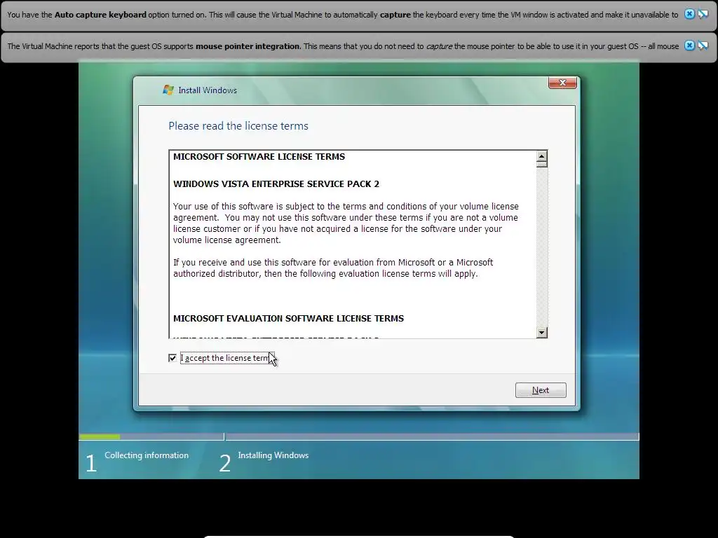
Task: Close the Install Windows dialog
Action: (x=562, y=83)
